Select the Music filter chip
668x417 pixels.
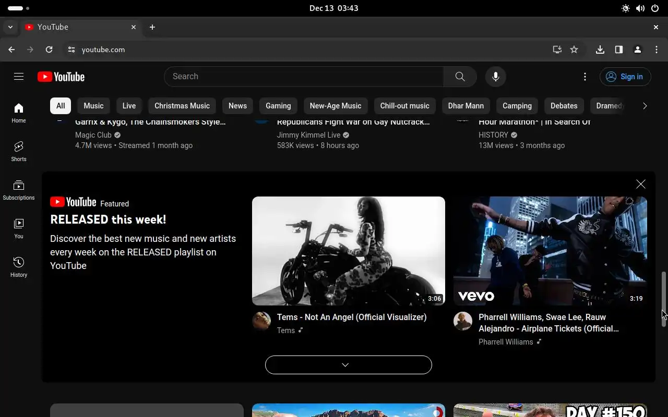tap(94, 106)
